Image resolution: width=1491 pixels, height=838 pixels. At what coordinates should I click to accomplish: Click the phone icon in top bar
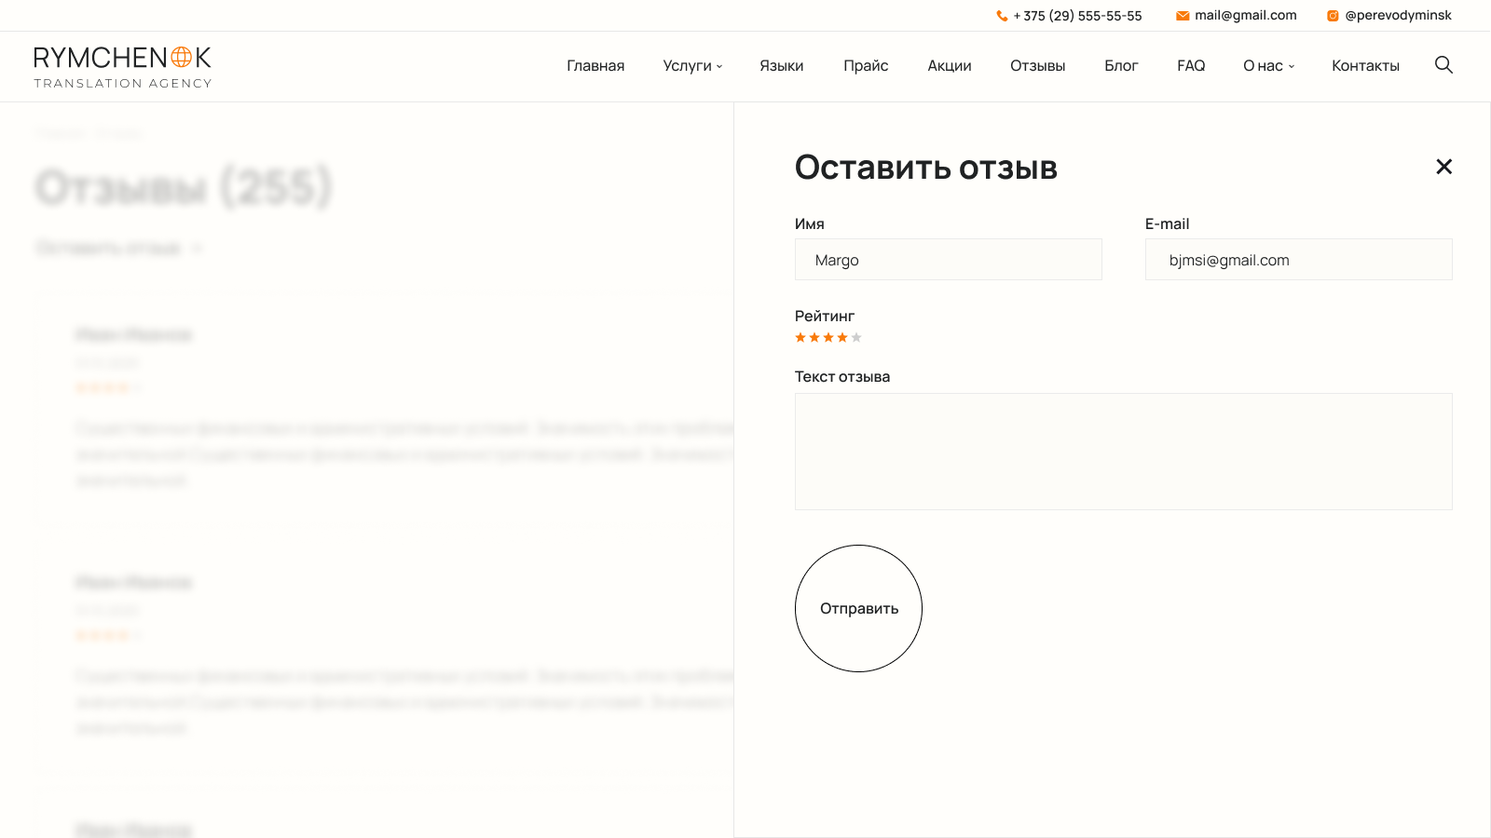1002,16
